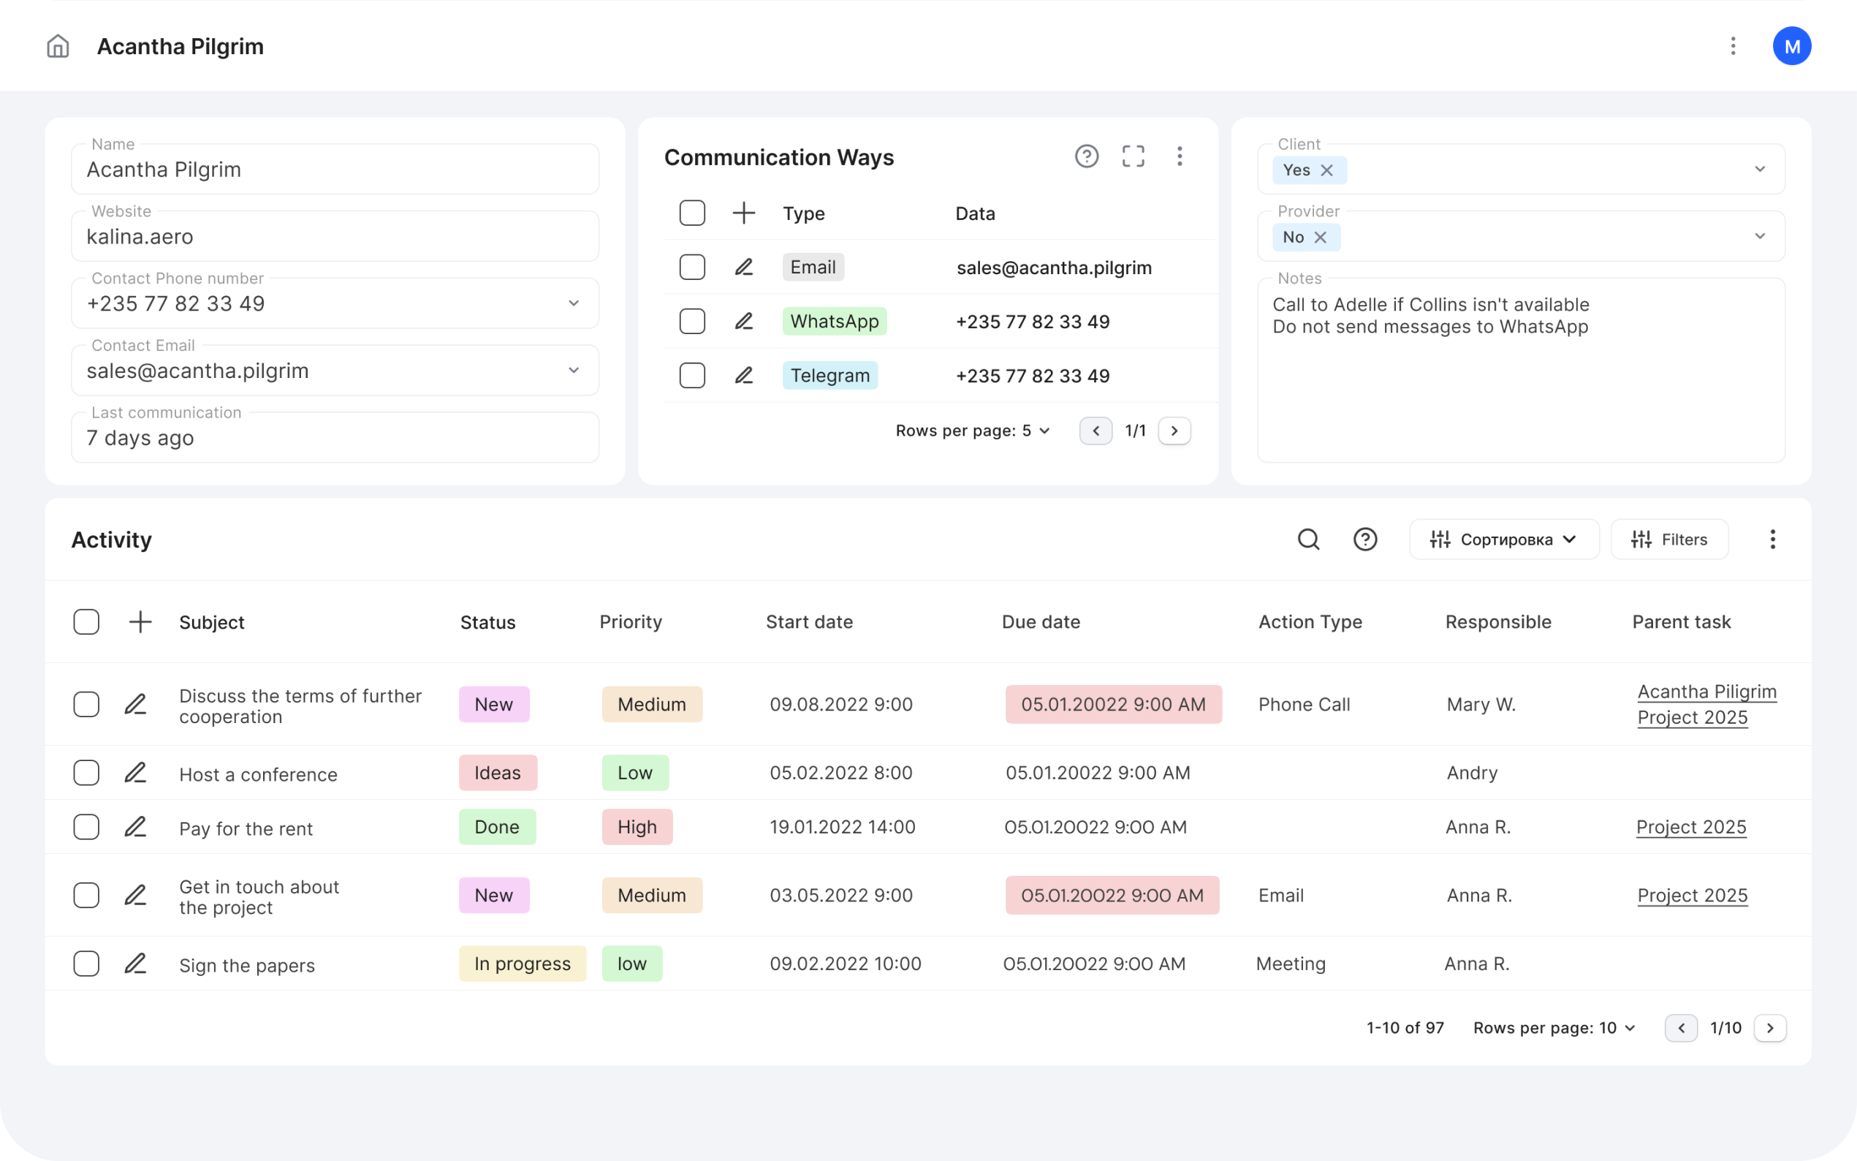
Task: Click the three-dot menu in Communication Ways
Action: [1180, 156]
